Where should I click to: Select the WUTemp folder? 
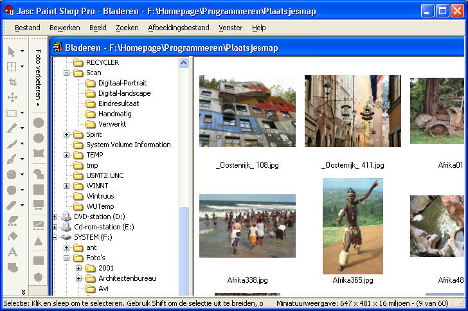tap(100, 206)
